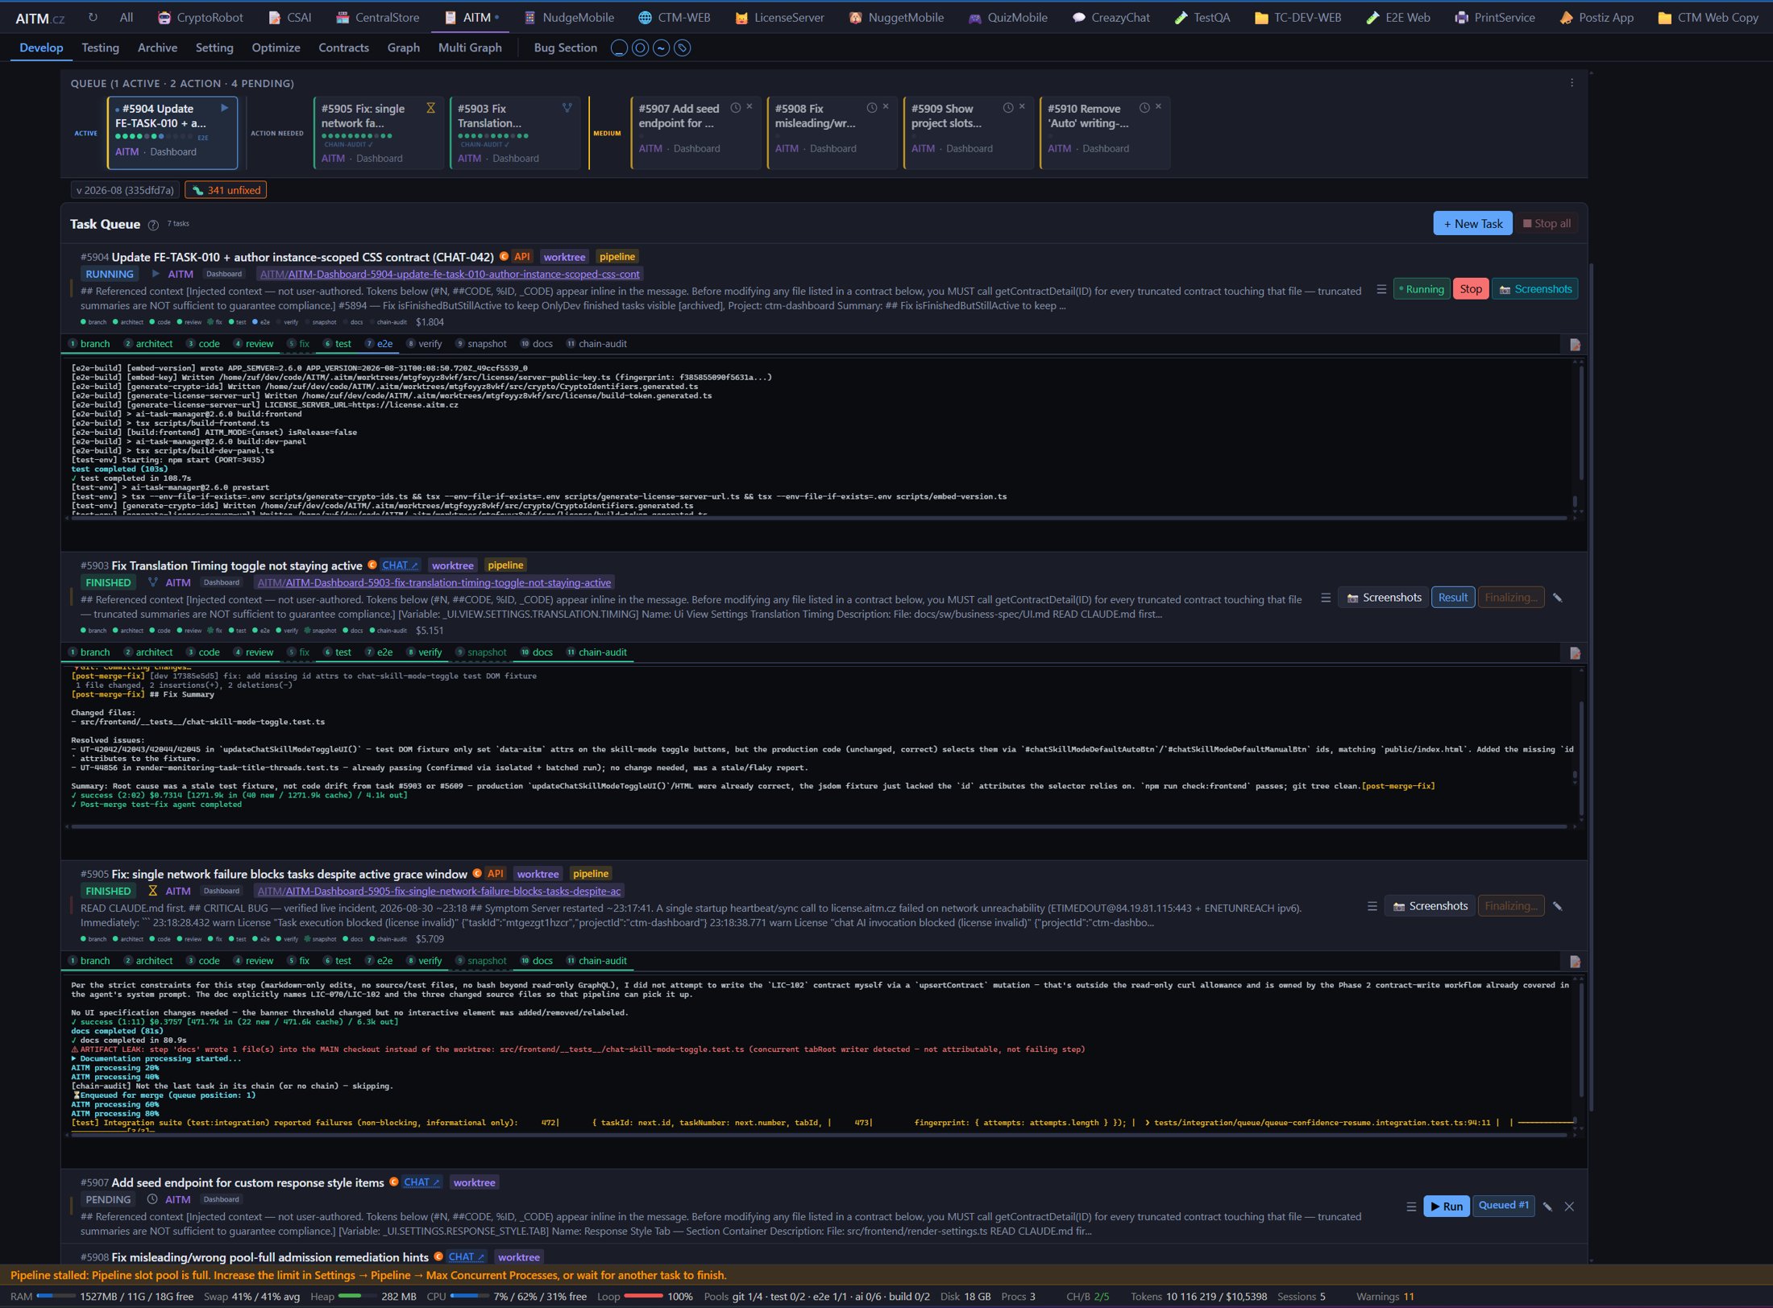Switch to the Testing view

[x=100, y=48]
